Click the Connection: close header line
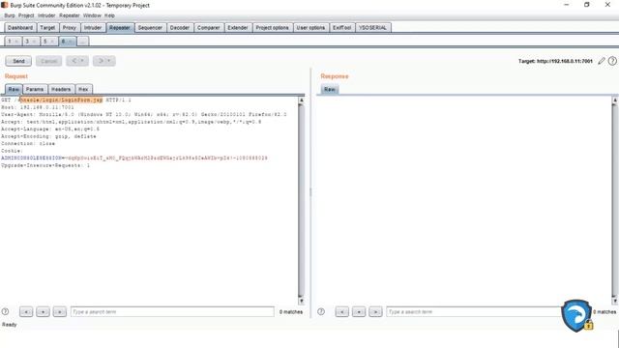The height and width of the screenshot is (348, 619). coord(28,144)
